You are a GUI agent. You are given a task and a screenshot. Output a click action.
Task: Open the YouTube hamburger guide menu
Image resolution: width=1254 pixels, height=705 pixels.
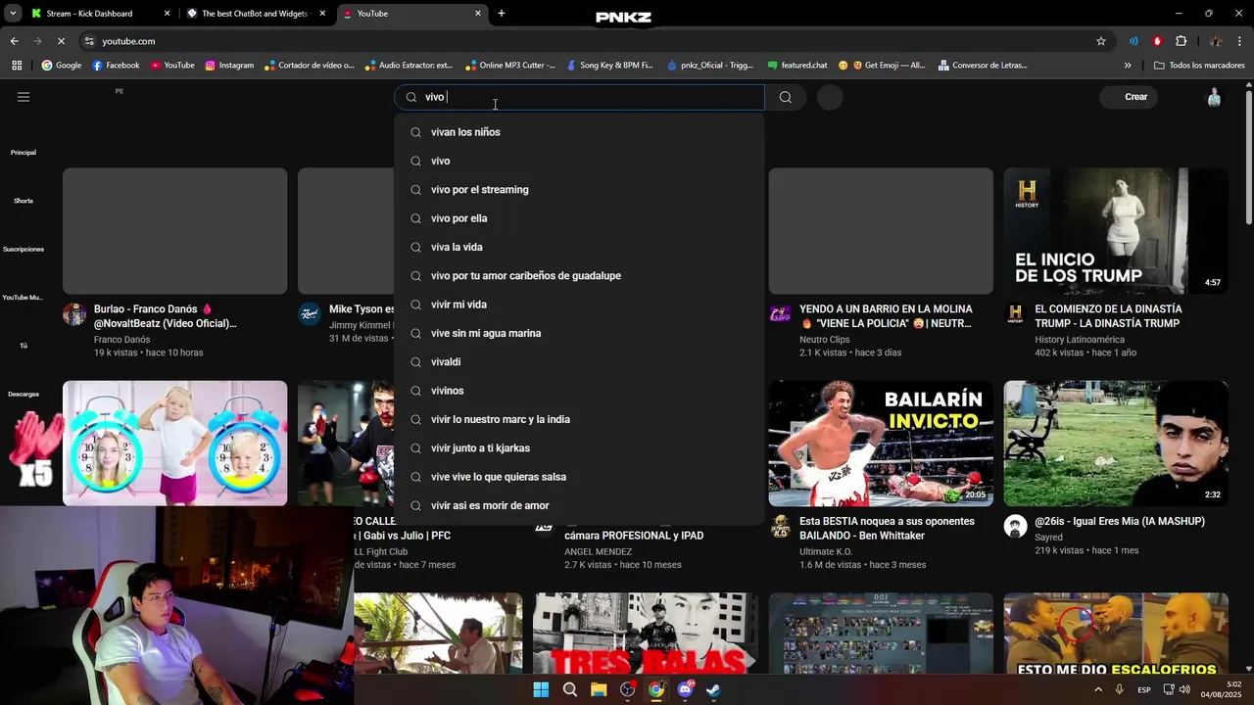pyautogui.click(x=24, y=97)
